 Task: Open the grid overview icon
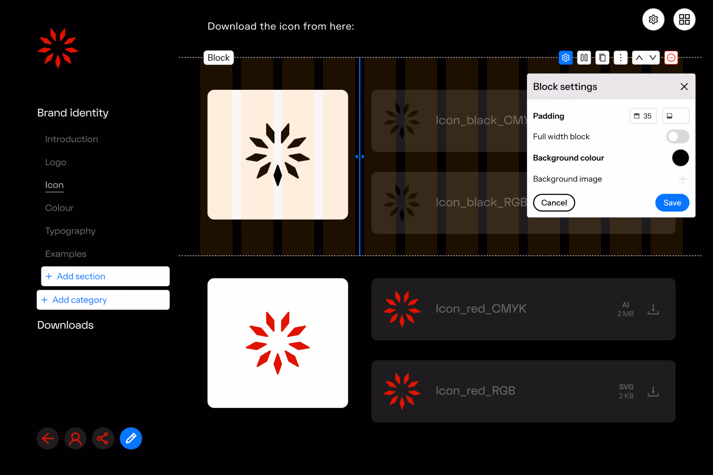(x=684, y=19)
